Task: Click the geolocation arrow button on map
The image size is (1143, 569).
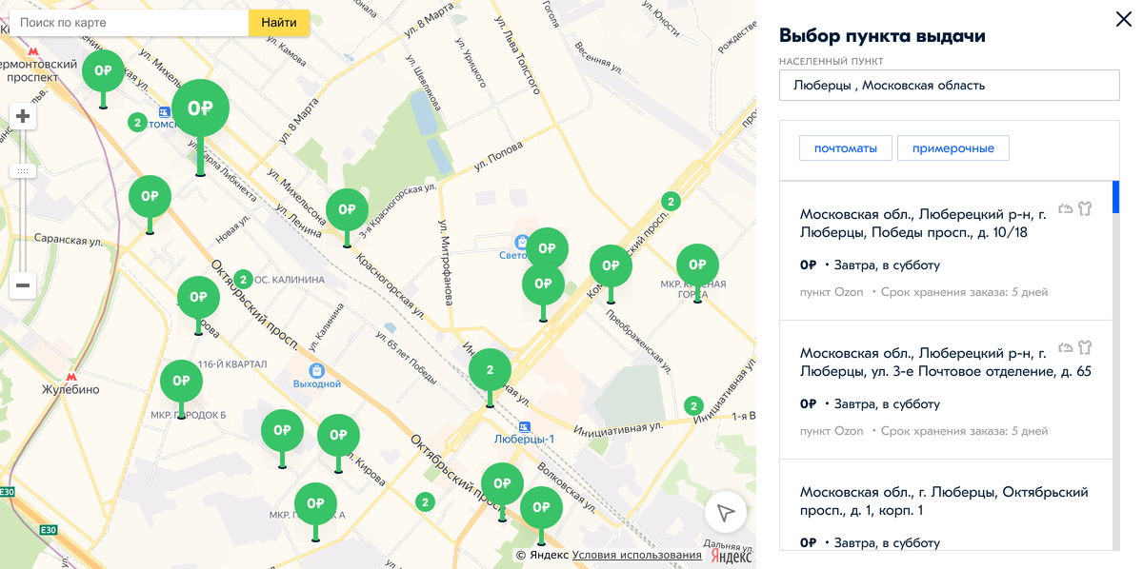Action: click(x=725, y=513)
